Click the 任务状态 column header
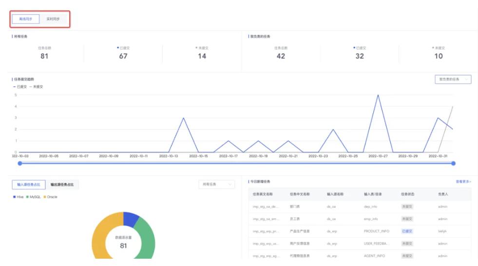The width and height of the screenshot is (478, 266). tap(407, 194)
